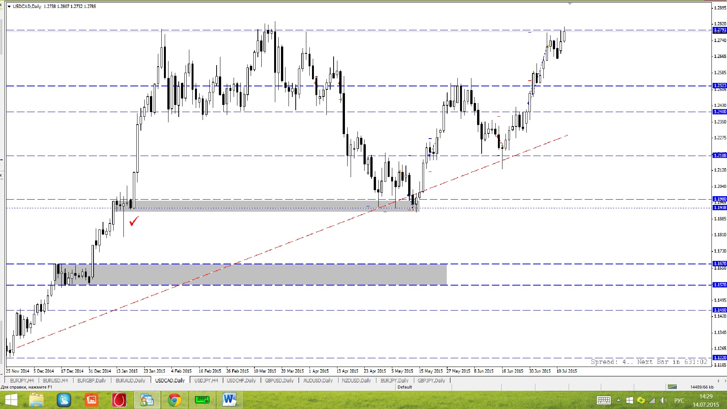Viewport: 727px width, 409px height.
Task: Open the yellow-green plus security tray icon
Action: point(641,400)
